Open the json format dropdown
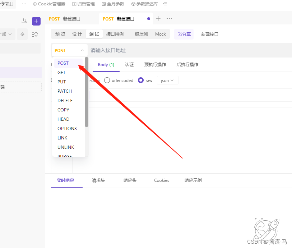 167,80
